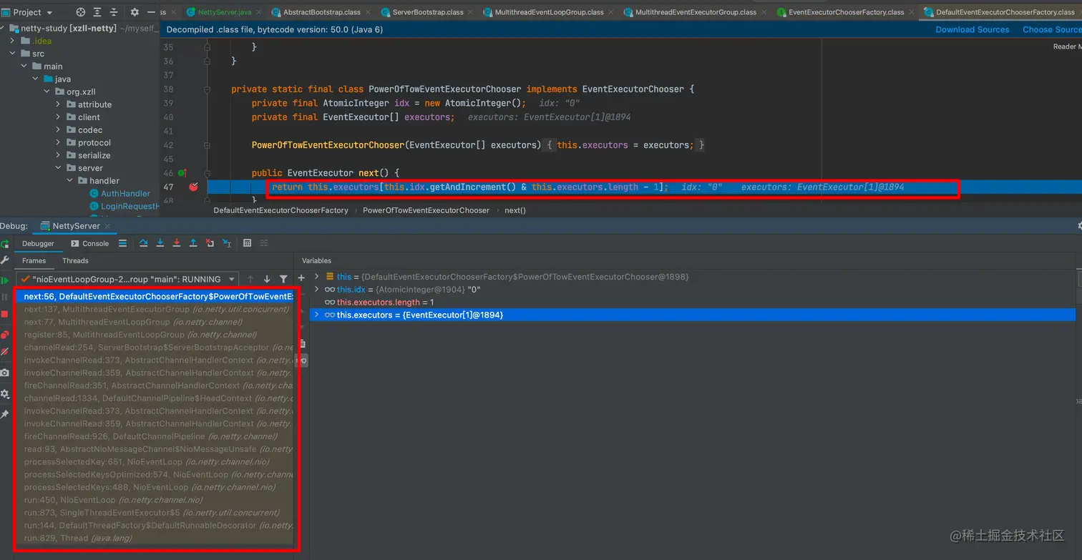Toggle Mute Breakpoints icon
Image resolution: width=1082 pixels, height=560 pixels.
tap(5, 352)
